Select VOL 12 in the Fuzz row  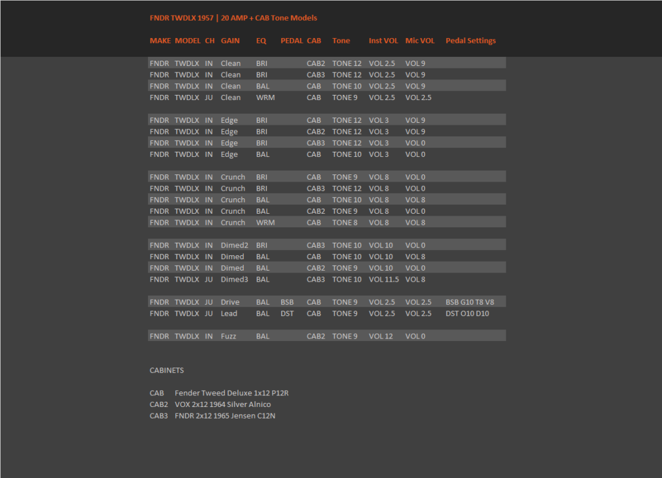[x=381, y=337]
